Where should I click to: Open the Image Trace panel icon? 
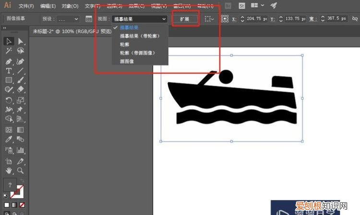point(89,19)
